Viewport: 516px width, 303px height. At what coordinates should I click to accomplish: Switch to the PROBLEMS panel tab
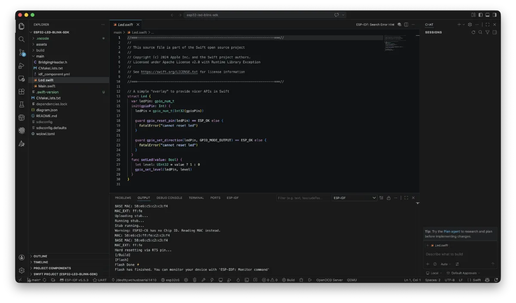tap(123, 198)
